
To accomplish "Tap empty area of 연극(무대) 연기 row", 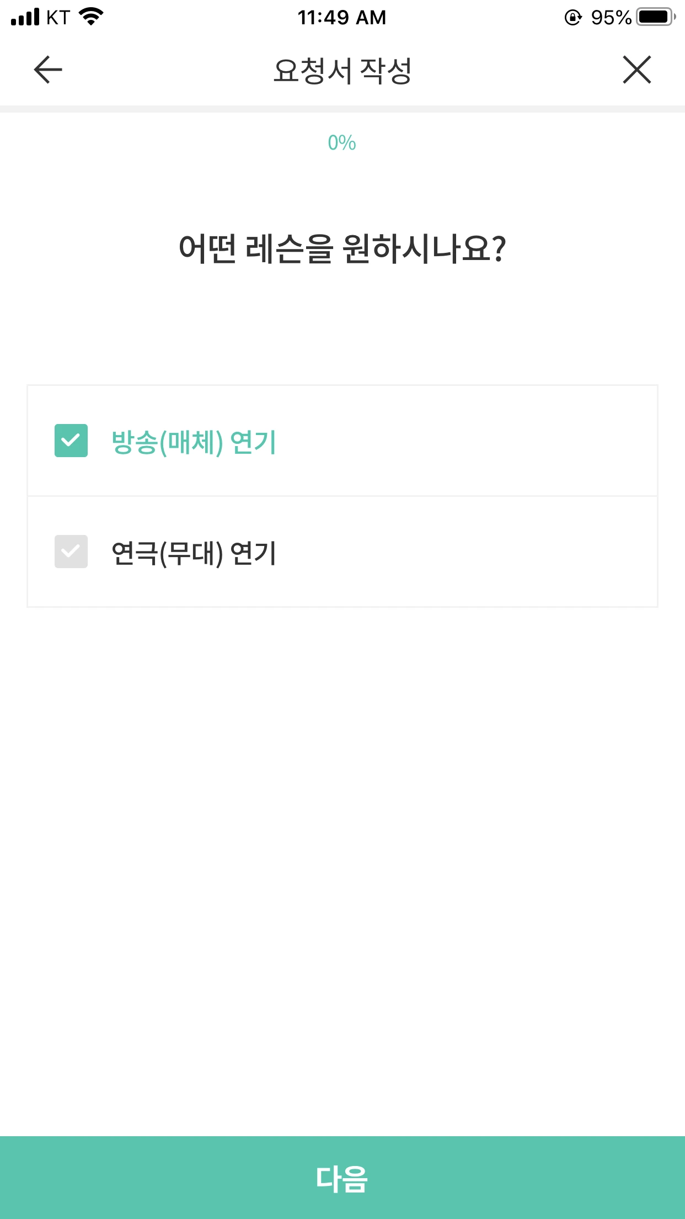I will [x=469, y=552].
